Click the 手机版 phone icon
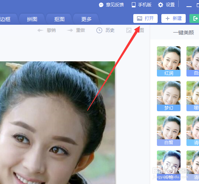 134,5
